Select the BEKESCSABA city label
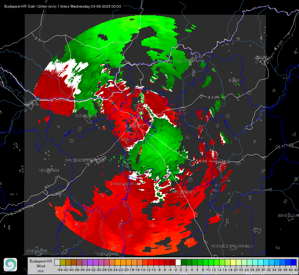This screenshot has height=275, width=299. (288, 216)
